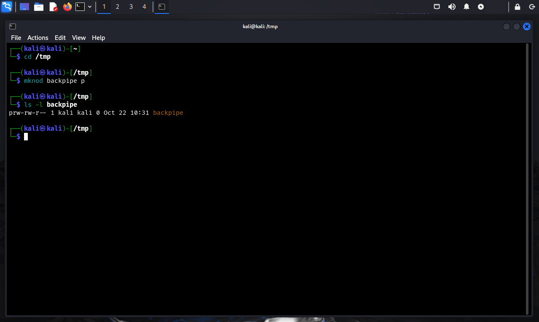This screenshot has height=322, width=539.
Task: Open the Help menu
Action: (98, 38)
